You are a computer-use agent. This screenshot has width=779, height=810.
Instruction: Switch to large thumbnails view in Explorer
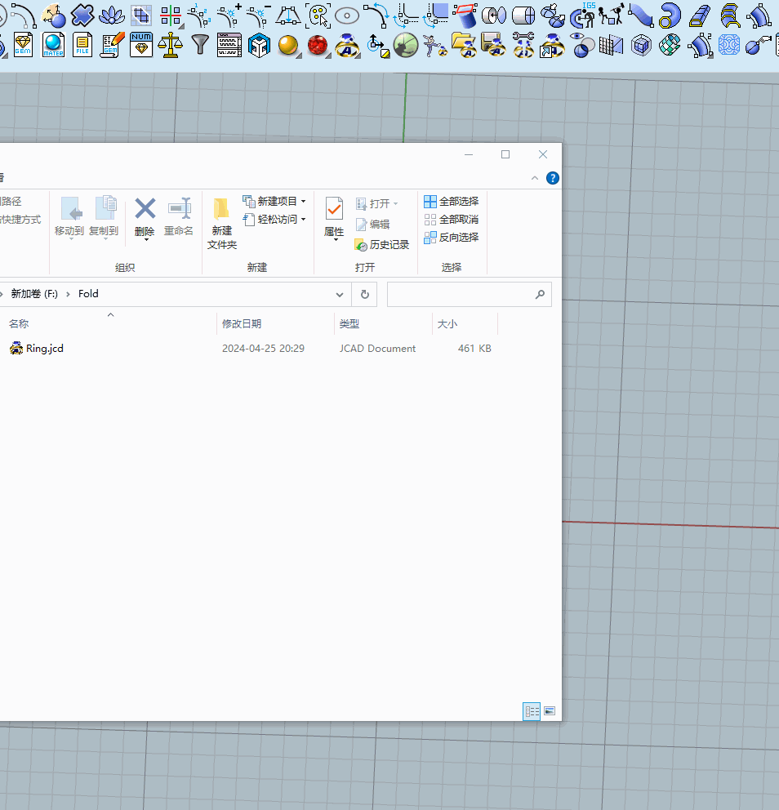click(x=550, y=711)
